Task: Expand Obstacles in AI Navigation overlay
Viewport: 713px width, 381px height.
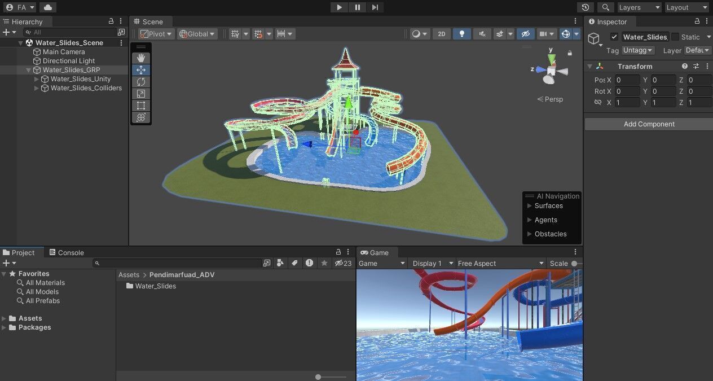Action: [x=530, y=234]
